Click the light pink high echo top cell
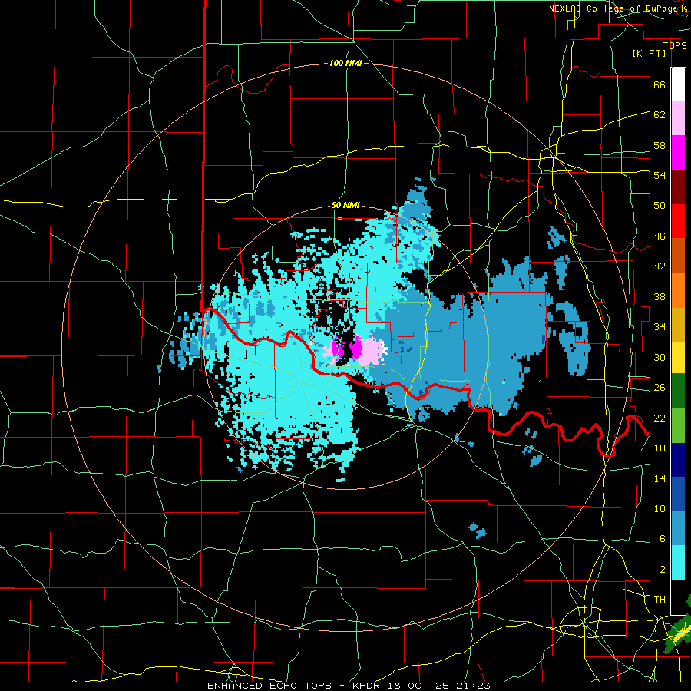Viewport: 691px width, 691px height. (x=373, y=351)
